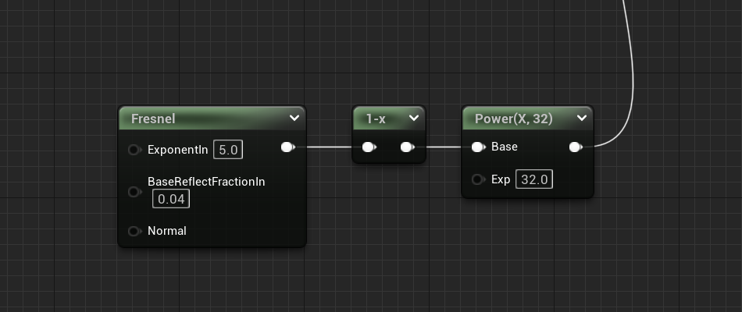
Task: Click the Power node Base input pin
Action: (x=479, y=147)
